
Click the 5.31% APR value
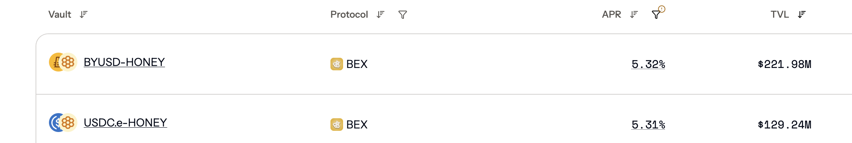coord(648,125)
